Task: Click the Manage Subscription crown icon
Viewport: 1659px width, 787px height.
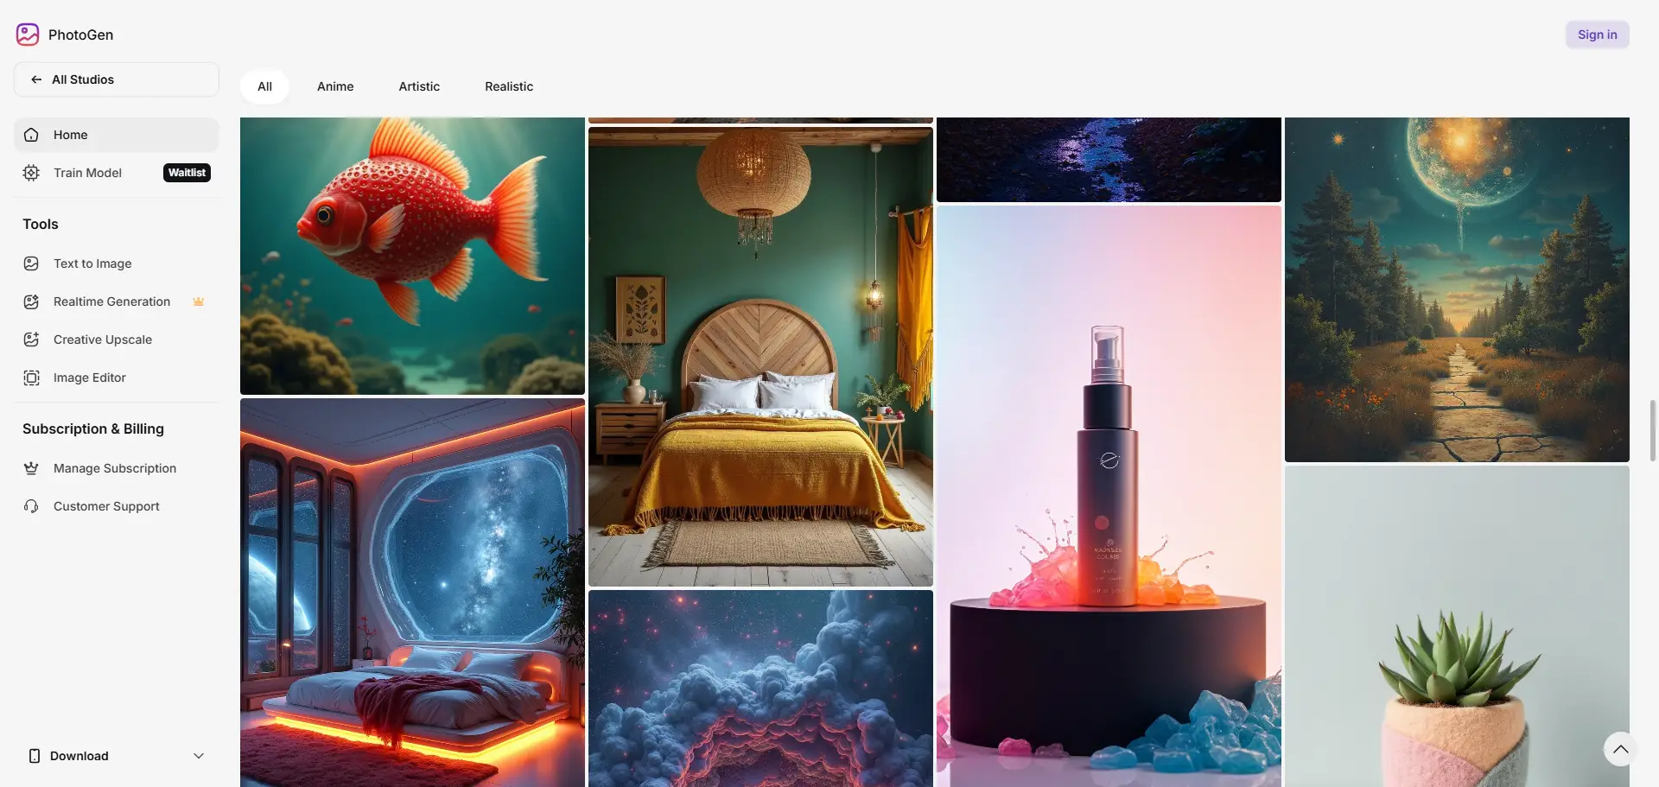Action: (x=31, y=468)
